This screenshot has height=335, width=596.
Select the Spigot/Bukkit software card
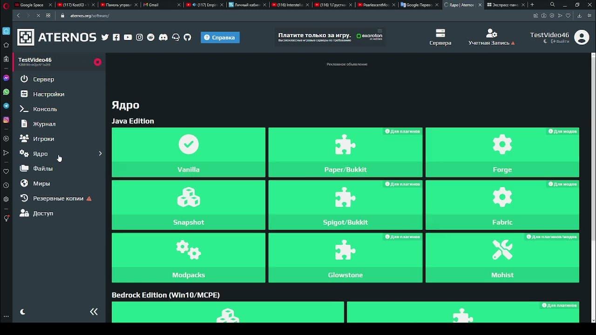click(x=345, y=205)
